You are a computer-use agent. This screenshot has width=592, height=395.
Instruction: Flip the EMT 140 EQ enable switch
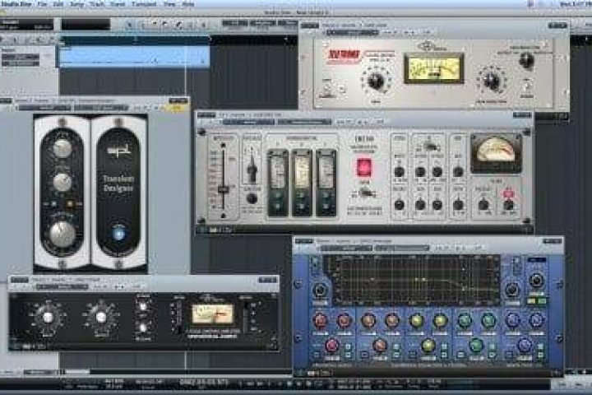428,145
